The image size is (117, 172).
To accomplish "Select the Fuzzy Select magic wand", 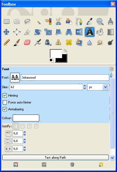I will tap(38, 22).
